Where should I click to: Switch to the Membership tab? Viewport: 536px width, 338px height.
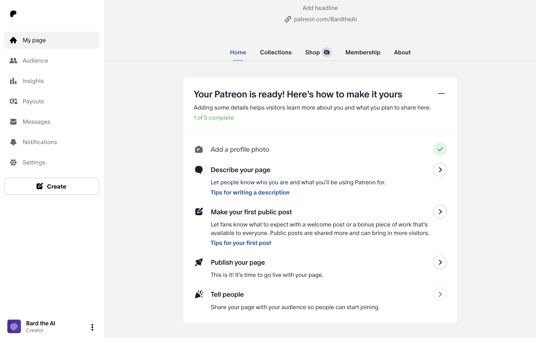[x=363, y=52]
